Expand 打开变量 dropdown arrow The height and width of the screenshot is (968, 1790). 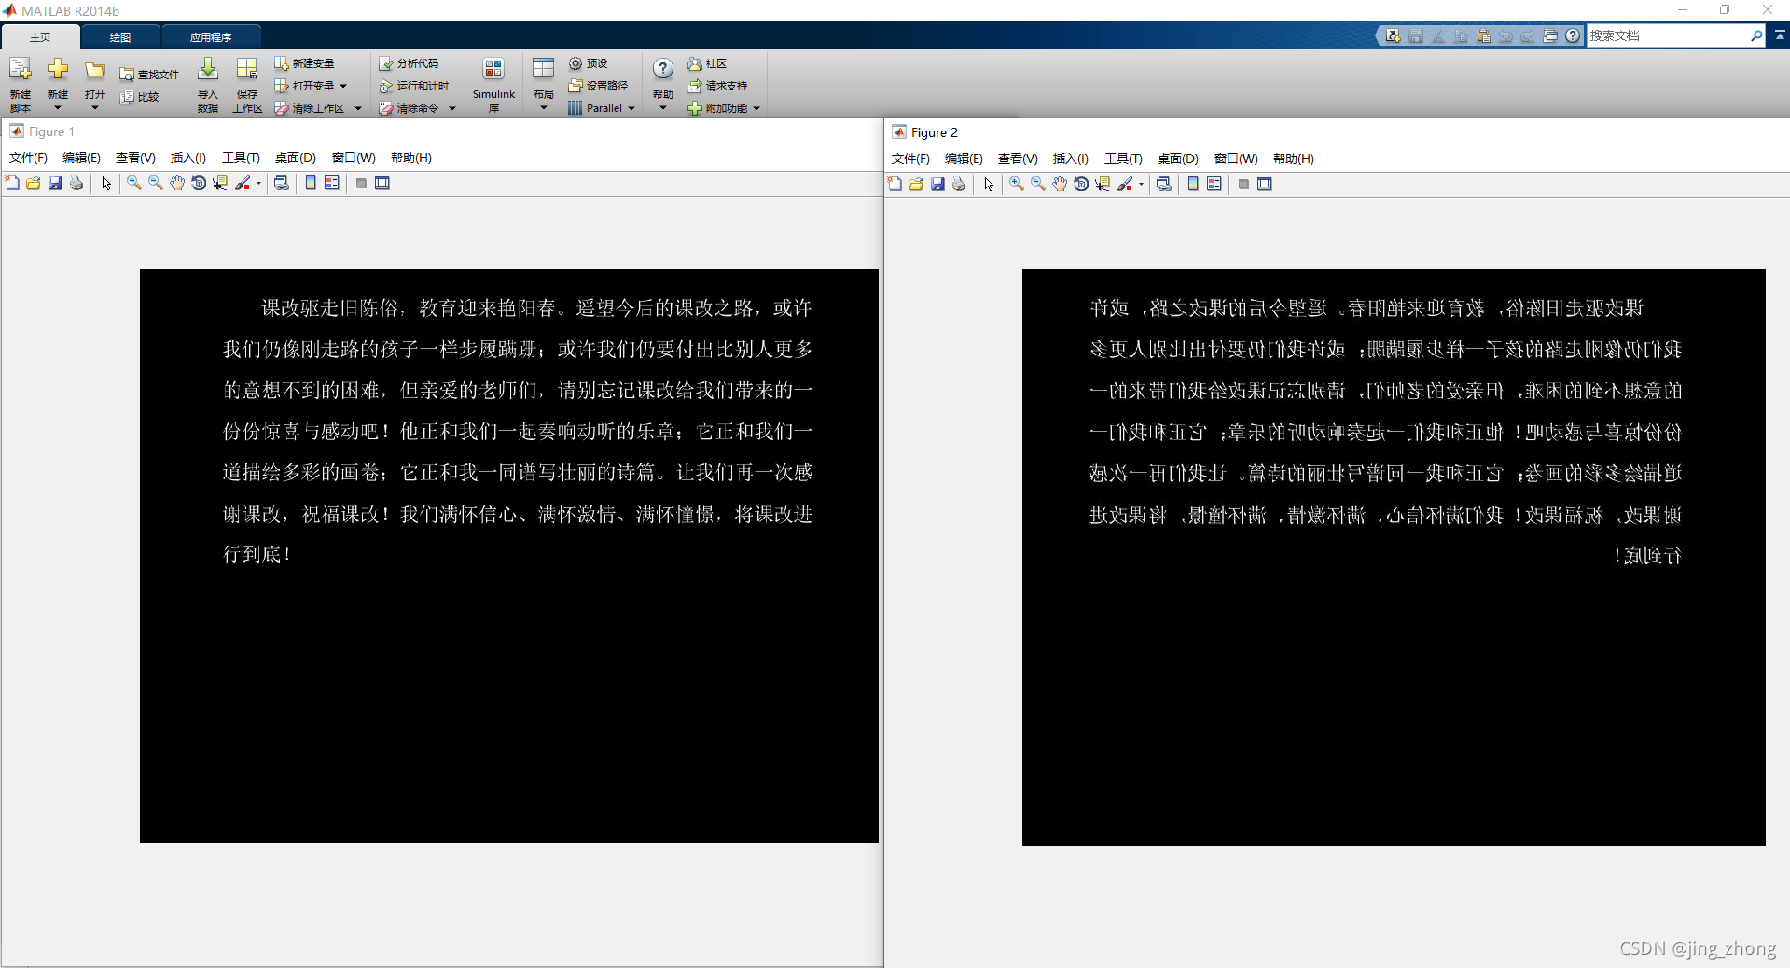[343, 86]
